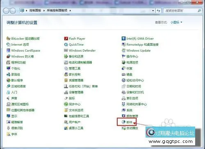Screen dimensions: 205x149
Task: Open Windows Update item
Action: (x=136, y=51)
